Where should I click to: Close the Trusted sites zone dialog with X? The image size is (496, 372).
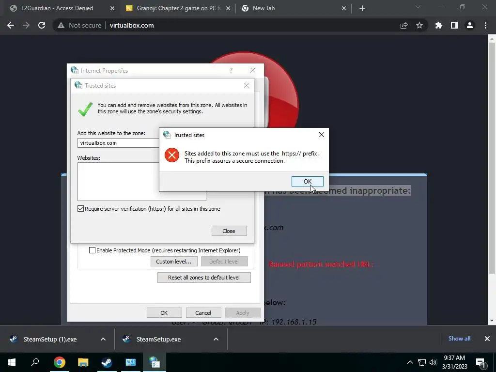(x=247, y=85)
